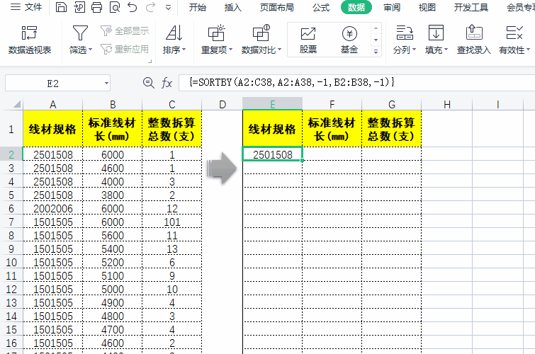
Task: Click the select-all corner triangle
Action: (16, 104)
